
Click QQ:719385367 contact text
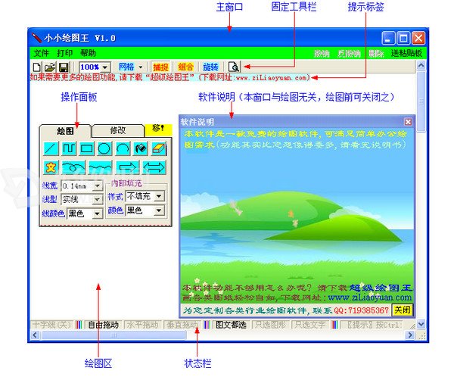[x=361, y=310]
